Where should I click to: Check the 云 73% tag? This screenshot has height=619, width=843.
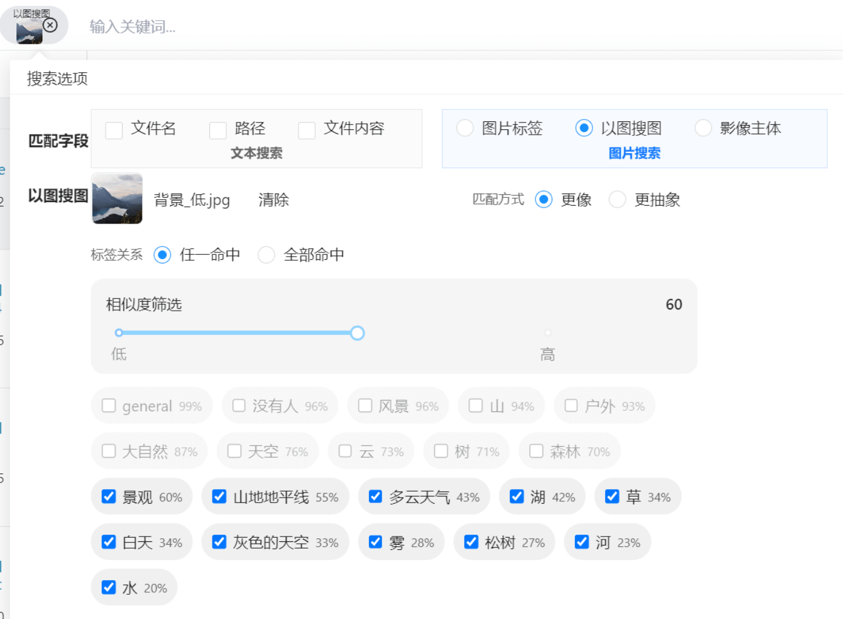pos(345,451)
